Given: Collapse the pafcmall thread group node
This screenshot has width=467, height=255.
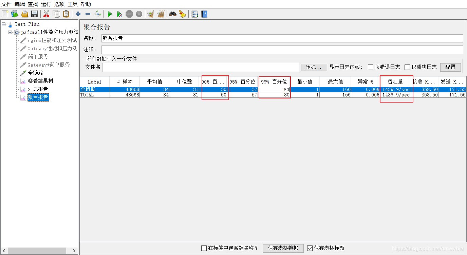Looking at the screenshot, I should 10,32.
